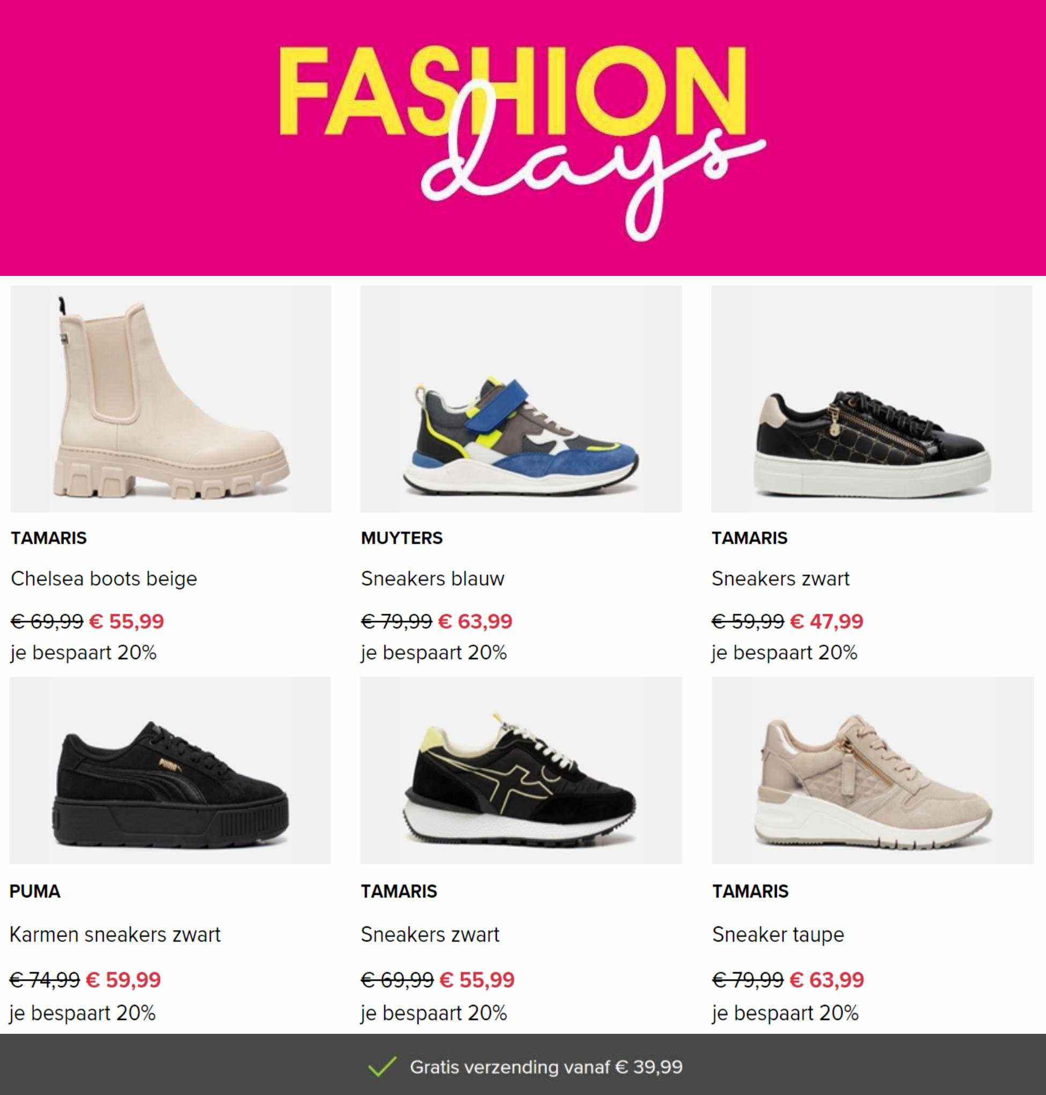The width and height of the screenshot is (1046, 1095).
Task: Open the Fashion Days banner
Action: coord(523,137)
